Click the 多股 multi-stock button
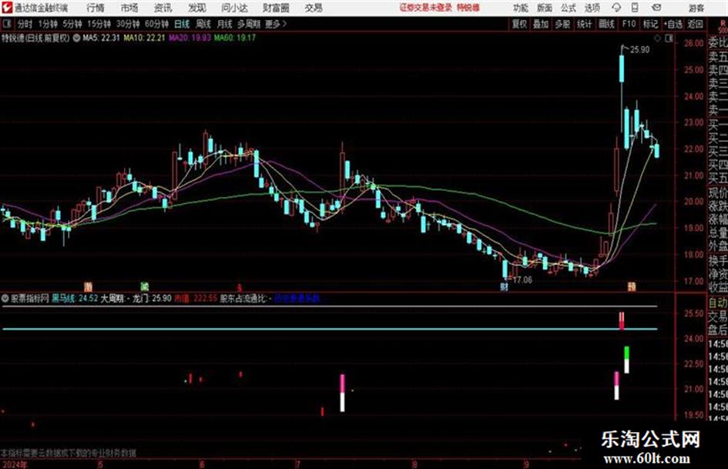This screenshot has height=469, width=728. [562, 24]
